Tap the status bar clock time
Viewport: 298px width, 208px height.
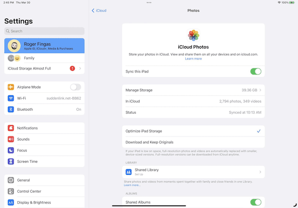tap(8, 2)
